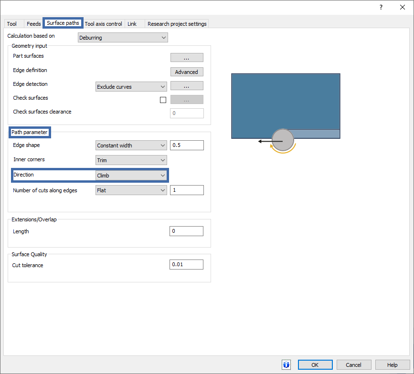Confirm with the OK button
This screenshot has width=414, height=374.
(x=315, y=365)
